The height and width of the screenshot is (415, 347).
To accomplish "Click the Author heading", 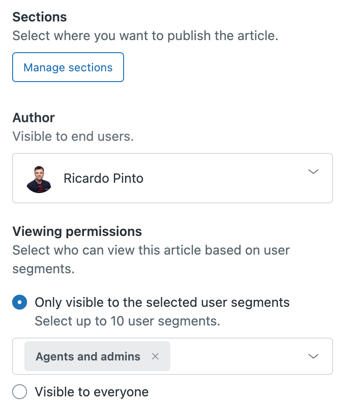I will [34, 118].
